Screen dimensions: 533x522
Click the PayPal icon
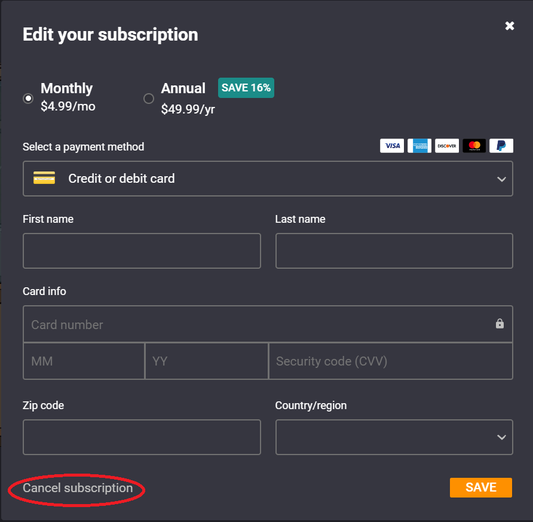[501, 146]
